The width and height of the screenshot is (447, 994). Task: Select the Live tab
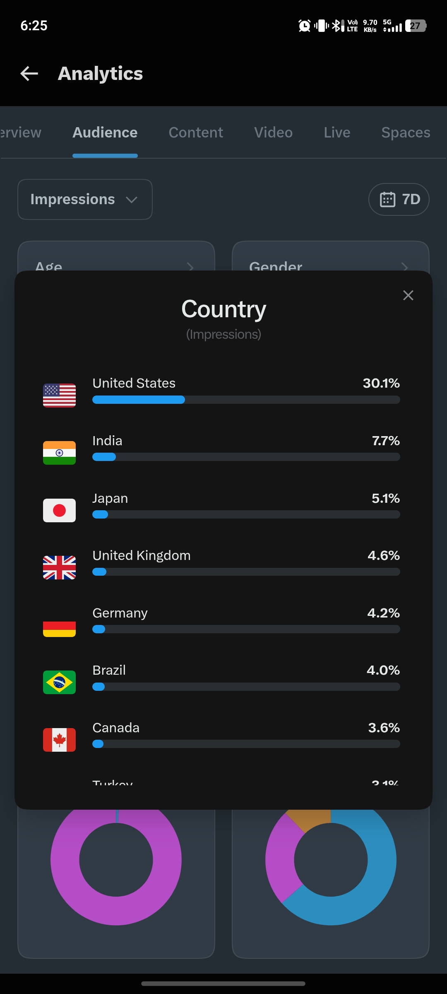337,133
